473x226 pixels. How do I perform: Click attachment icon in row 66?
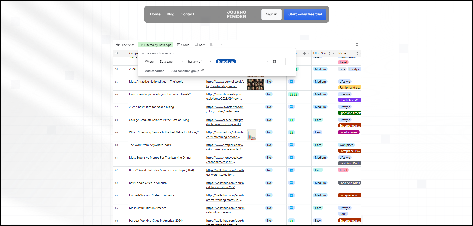coord(291,221)
